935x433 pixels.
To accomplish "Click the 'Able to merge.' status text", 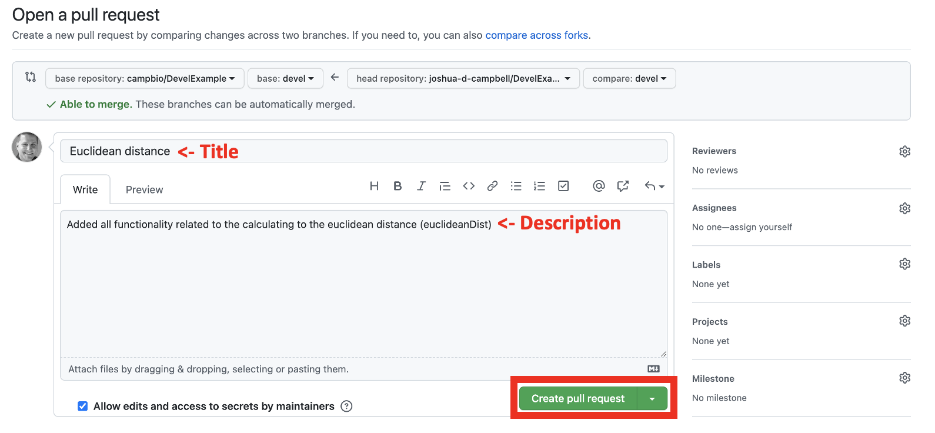I will 95,104.
